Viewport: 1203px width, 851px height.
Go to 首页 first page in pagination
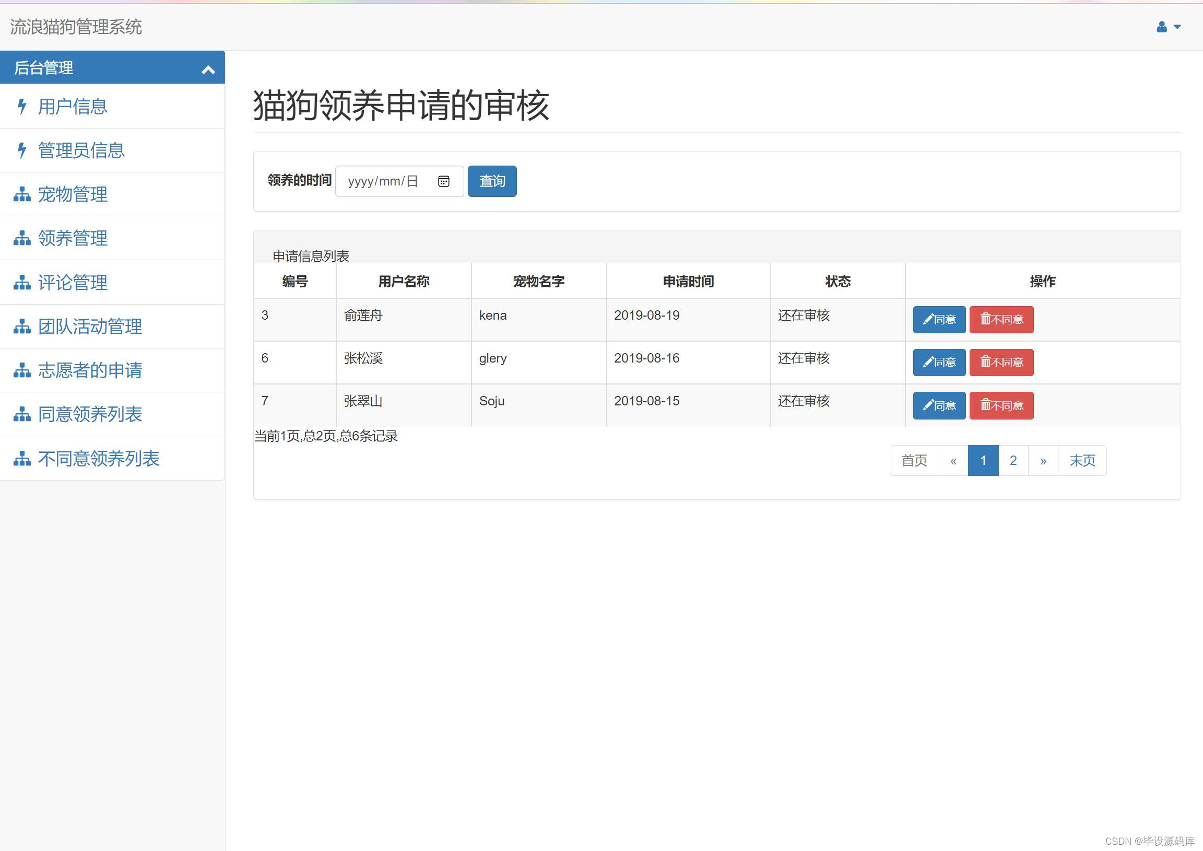914,461
